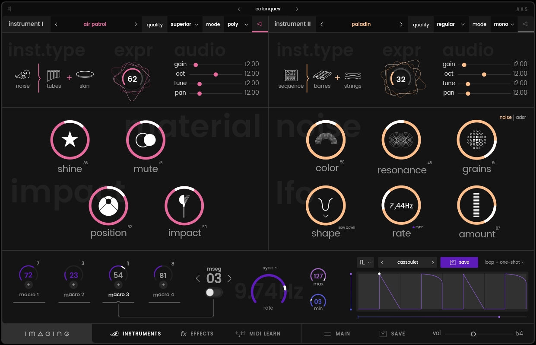
Task: Adjust the instrument II oct slider
Action: tap(484, 74)
